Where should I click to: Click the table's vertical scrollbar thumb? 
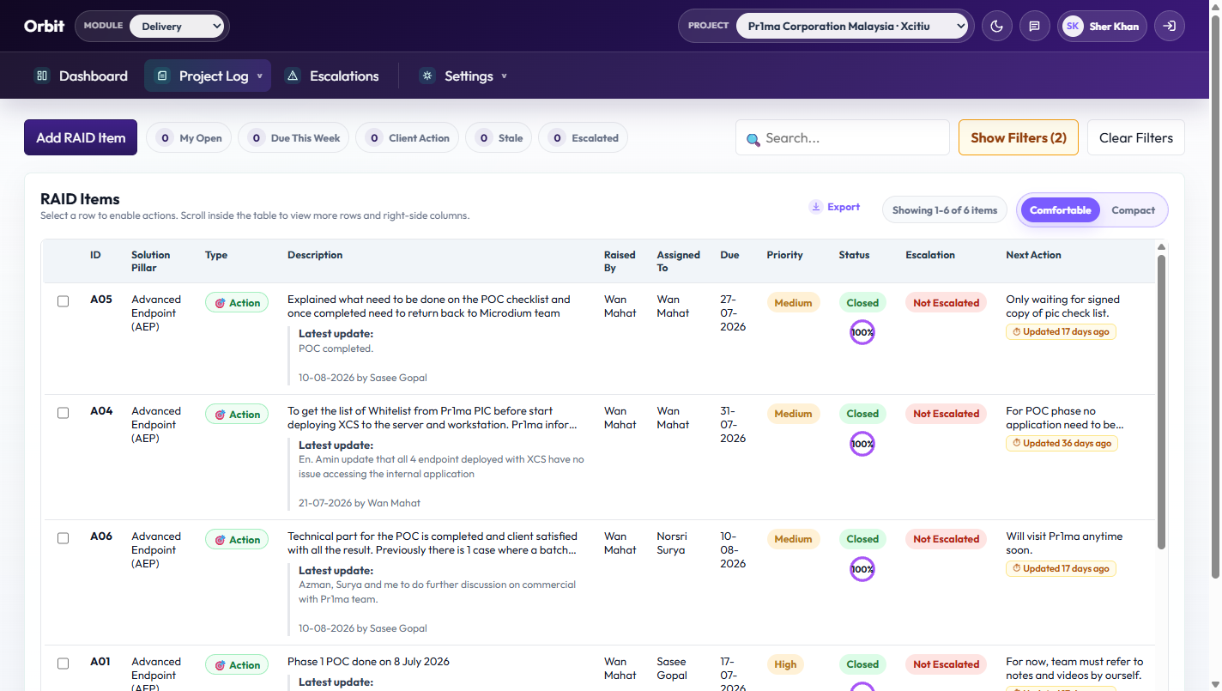1162,402
